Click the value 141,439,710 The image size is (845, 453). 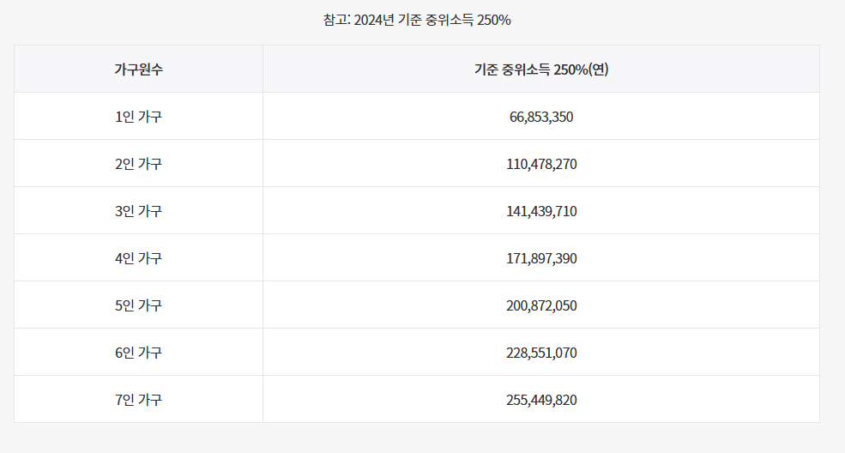coord(541,211)
